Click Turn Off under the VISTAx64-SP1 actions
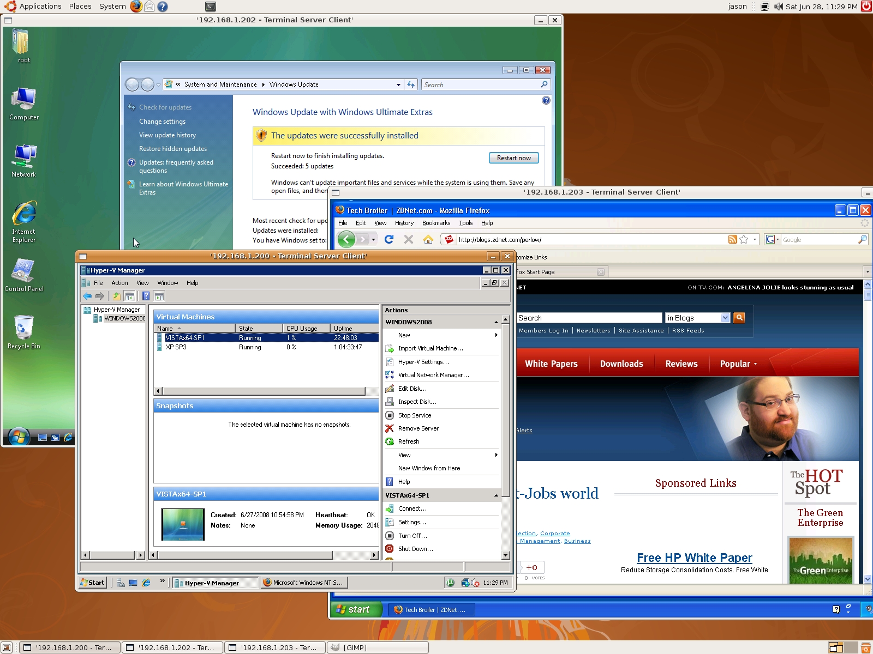The image size is (873, 654). point(412,536)
